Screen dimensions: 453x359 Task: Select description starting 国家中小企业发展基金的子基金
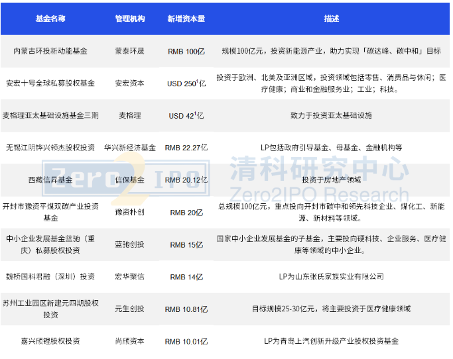pos(332,244)
